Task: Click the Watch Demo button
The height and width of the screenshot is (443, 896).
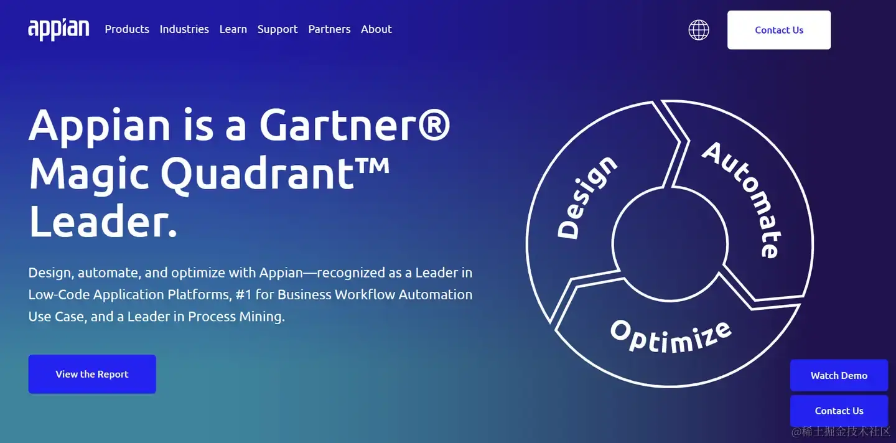Action: click(839, 375)
